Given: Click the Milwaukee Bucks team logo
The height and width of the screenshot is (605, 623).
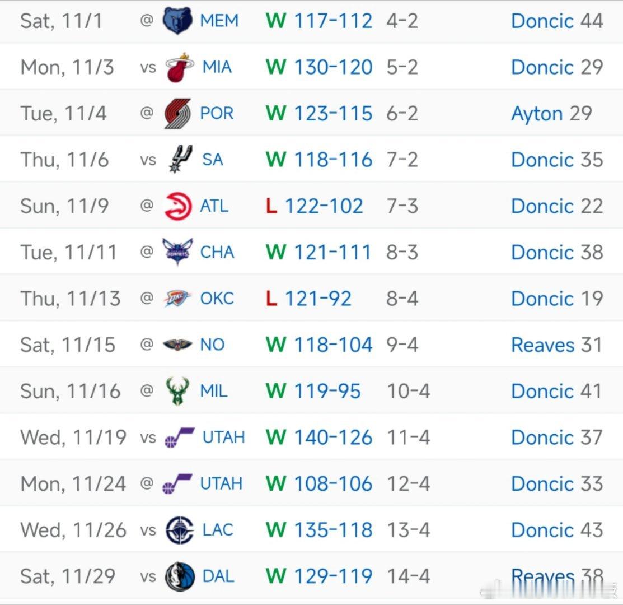Looking at the screenshot, I should [x=177, y=391].
